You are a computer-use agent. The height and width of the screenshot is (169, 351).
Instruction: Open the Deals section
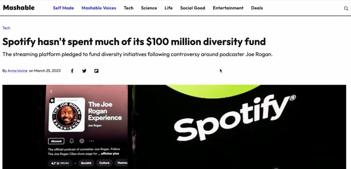coord(257,8)
